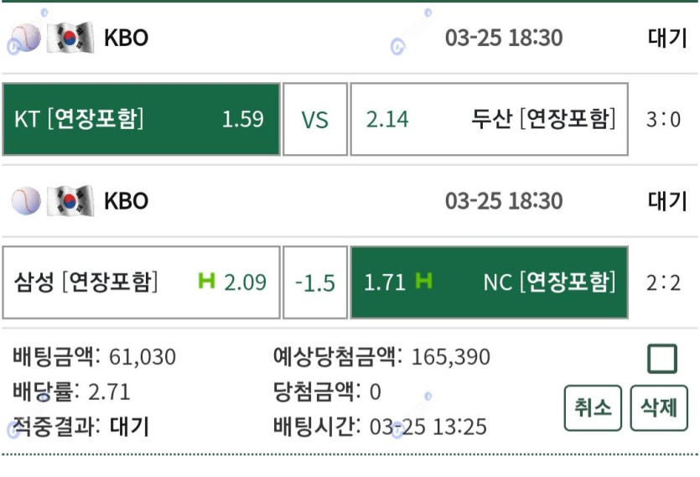Check the bet slip selection checkbox

point(662,359)
